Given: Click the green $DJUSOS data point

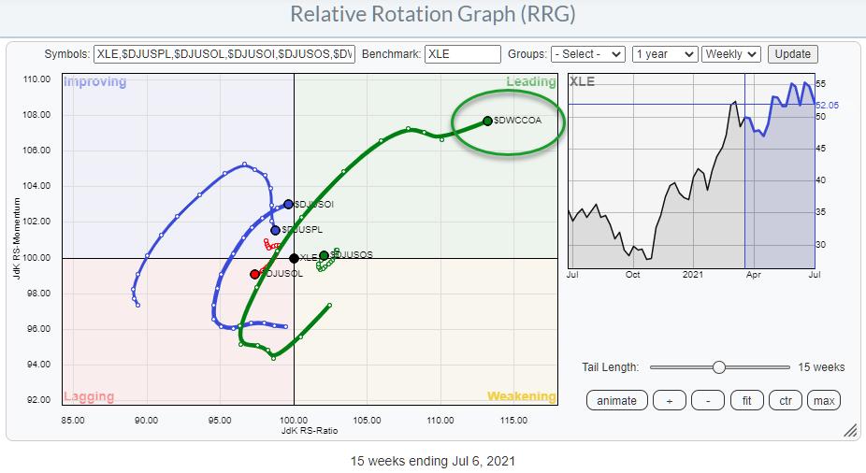Looking at the screenshot, I should (x=324, y=255).
